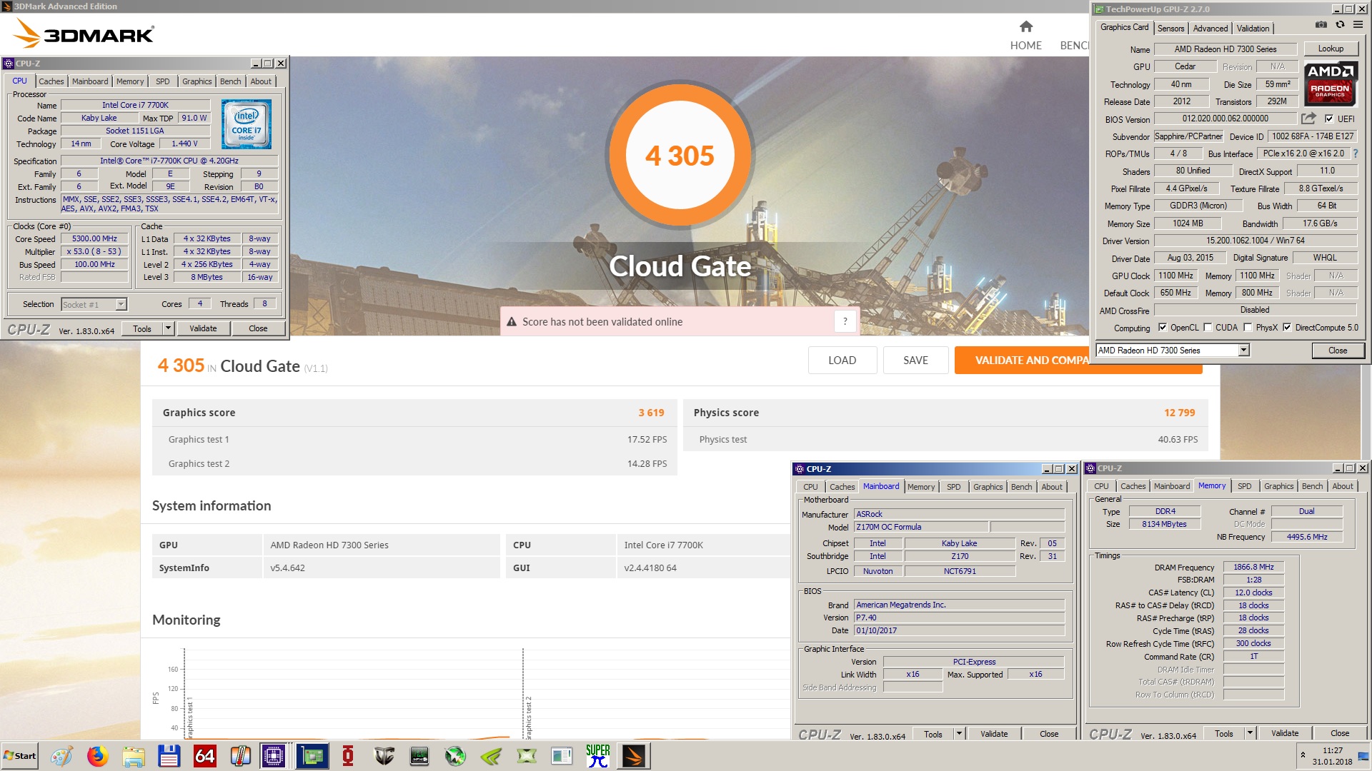Click the GPU-Z BIOS Version field
This screenshot has width=1372, height=771.
coord(1225,119)
